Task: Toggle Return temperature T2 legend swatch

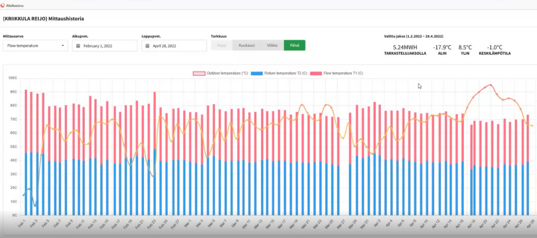Action: pyautogui.click(x=256, y=74)
